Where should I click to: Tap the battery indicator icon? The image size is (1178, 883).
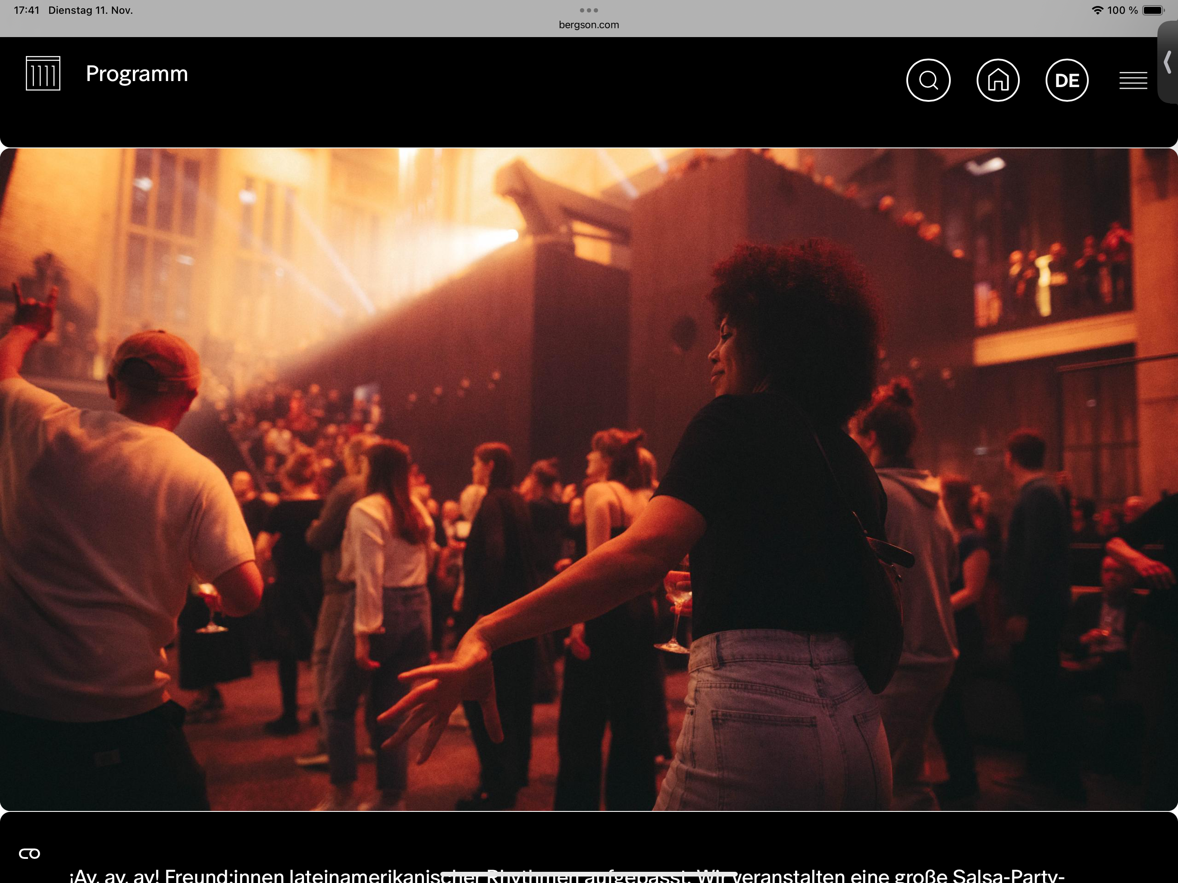1153,10
